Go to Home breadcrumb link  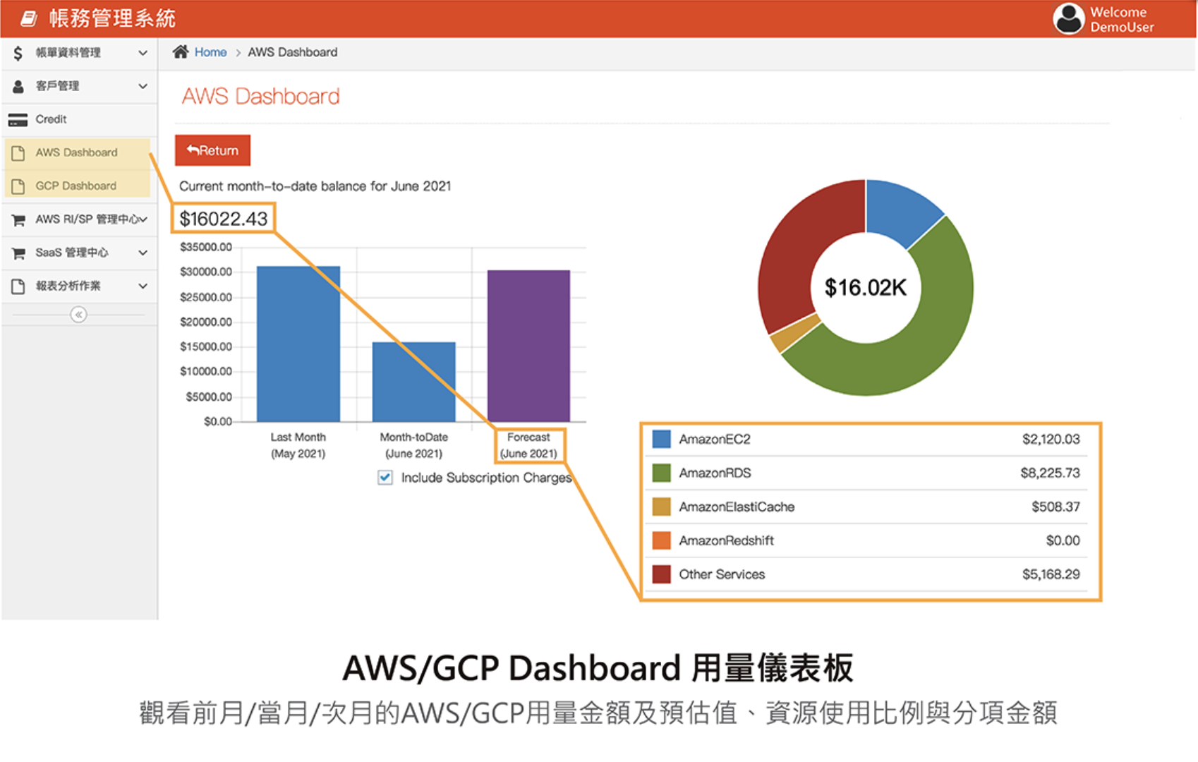(210, 52)
